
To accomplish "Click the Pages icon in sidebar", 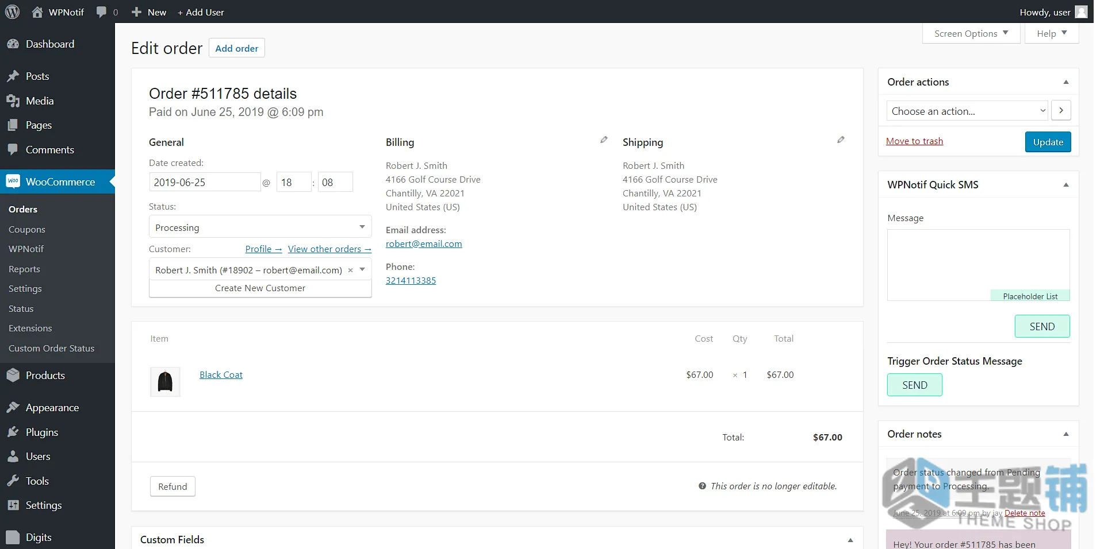I will (x=13, y=125).
